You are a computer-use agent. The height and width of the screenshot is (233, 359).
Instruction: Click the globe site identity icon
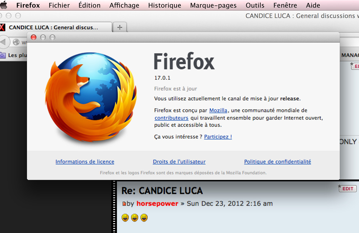(x=16, y=42)
